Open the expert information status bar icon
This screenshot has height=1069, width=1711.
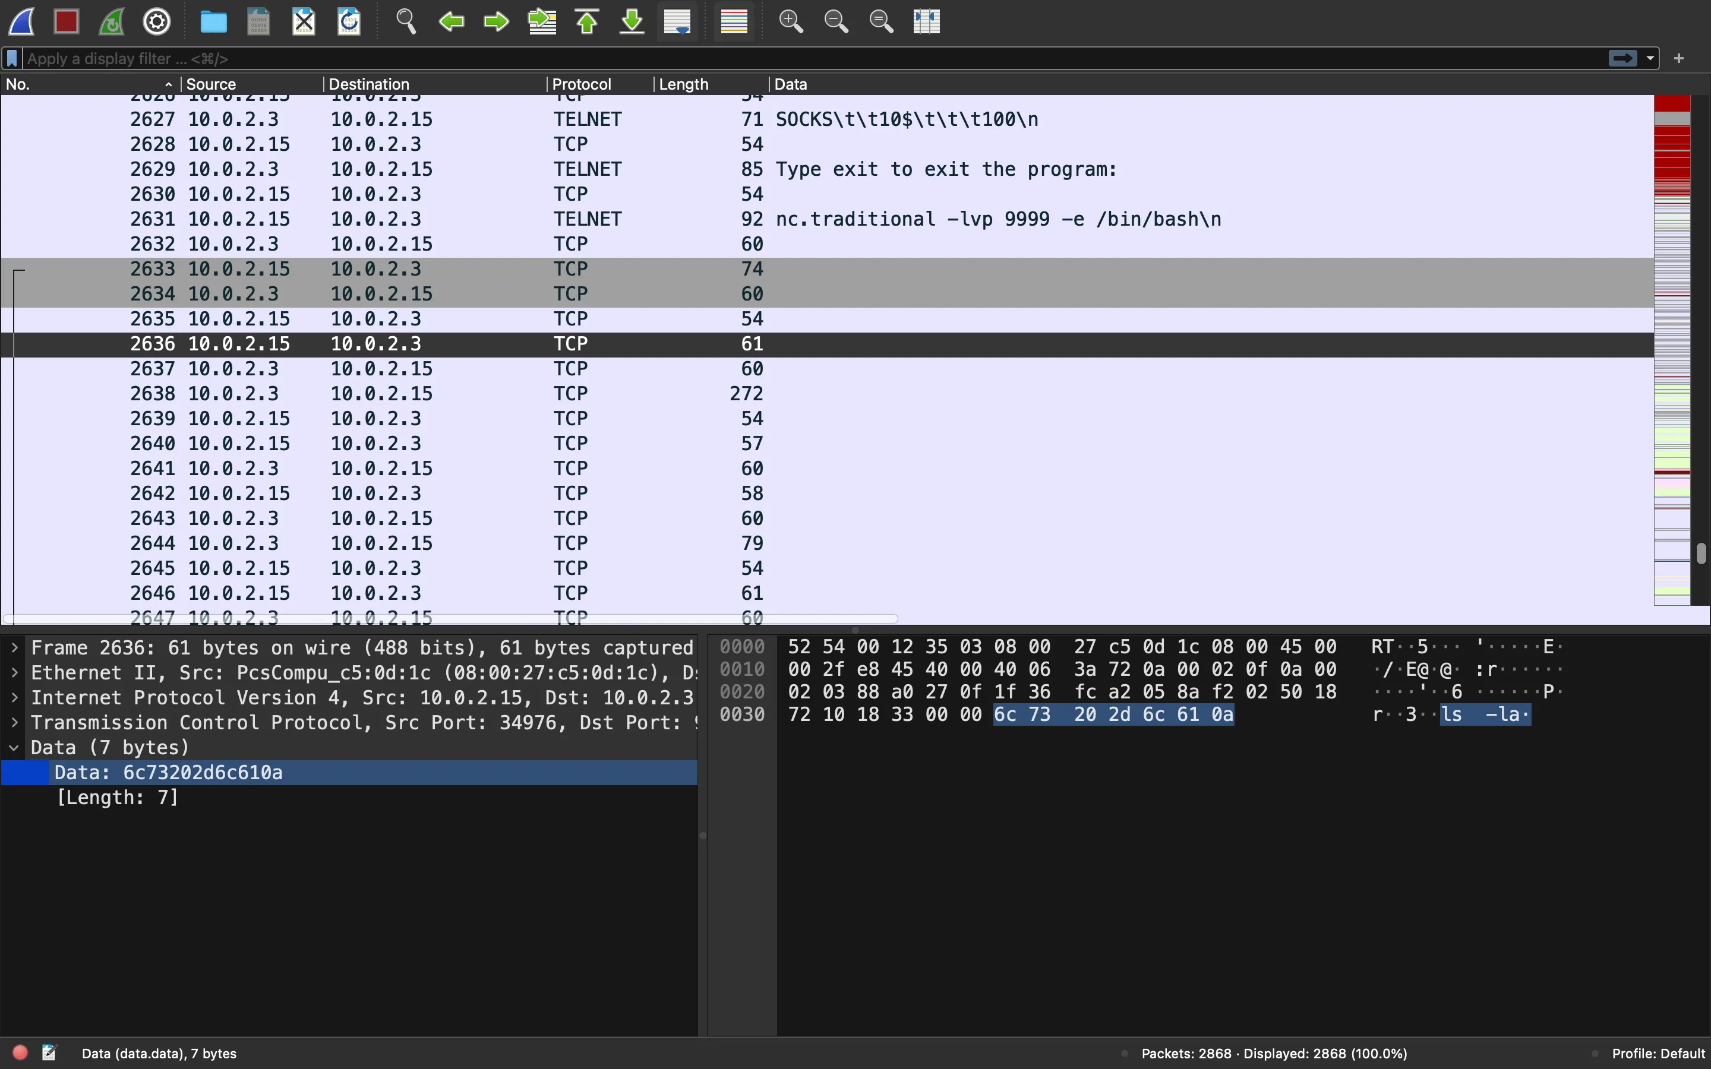point(20,1053)
